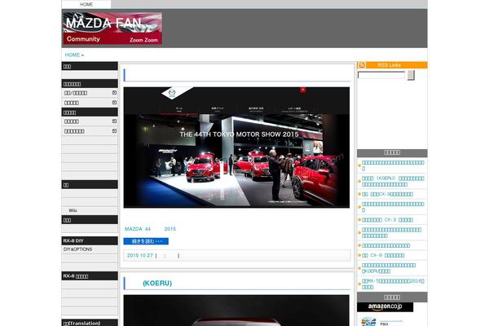Open the HOME tab in top bar
489x326 pixels.
click(86, 4)
